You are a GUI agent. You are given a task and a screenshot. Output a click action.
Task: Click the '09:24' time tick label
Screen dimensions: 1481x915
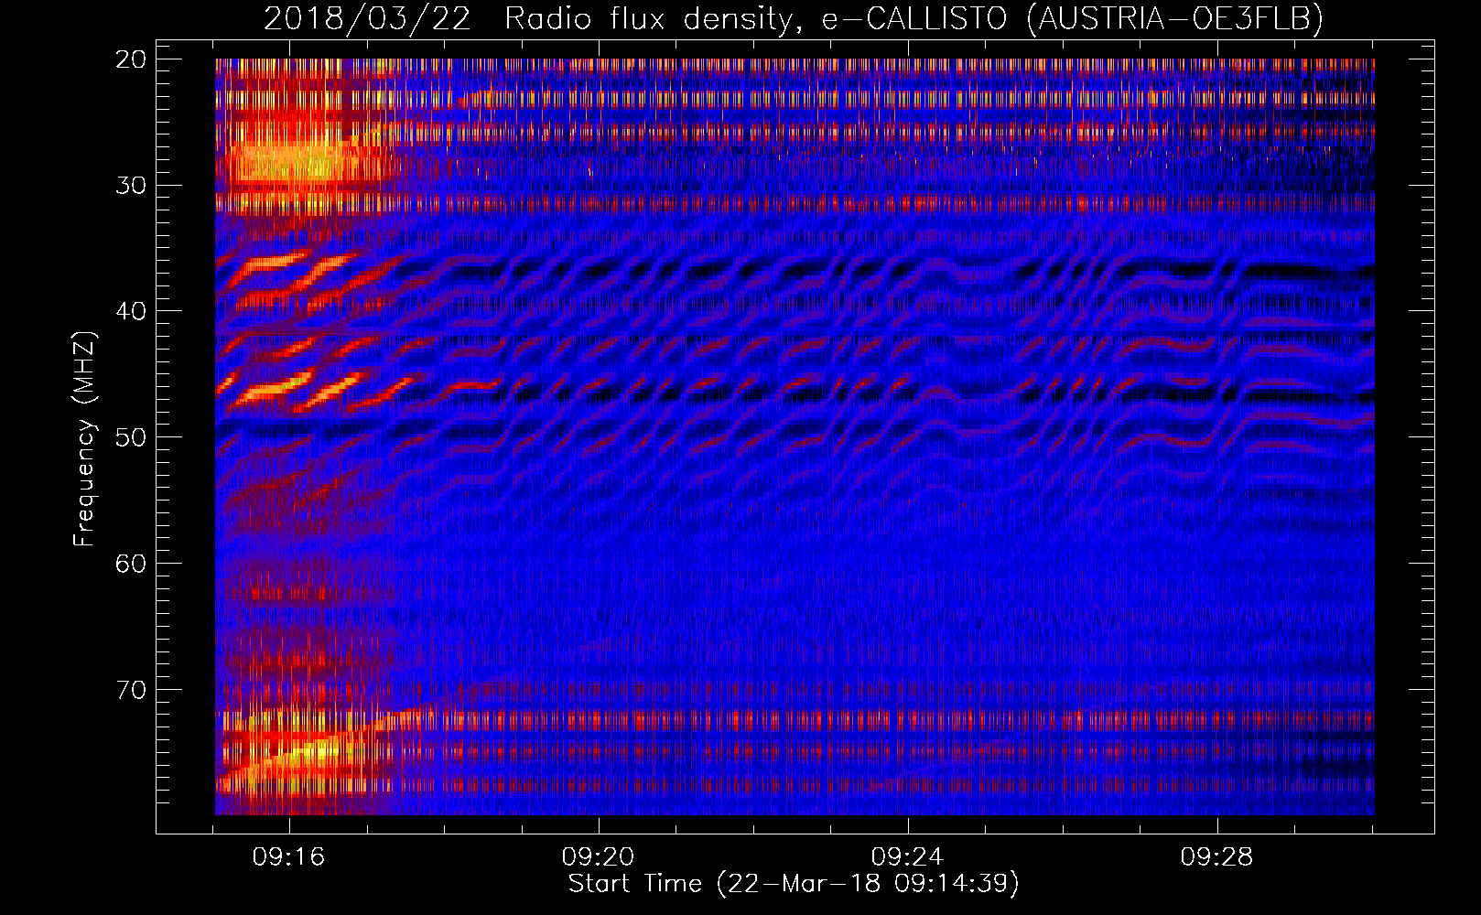(907, 857)
